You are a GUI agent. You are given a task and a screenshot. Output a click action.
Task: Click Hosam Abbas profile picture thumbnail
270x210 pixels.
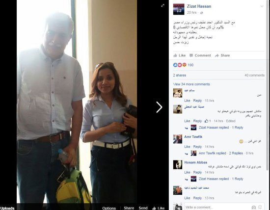[178, 165]
